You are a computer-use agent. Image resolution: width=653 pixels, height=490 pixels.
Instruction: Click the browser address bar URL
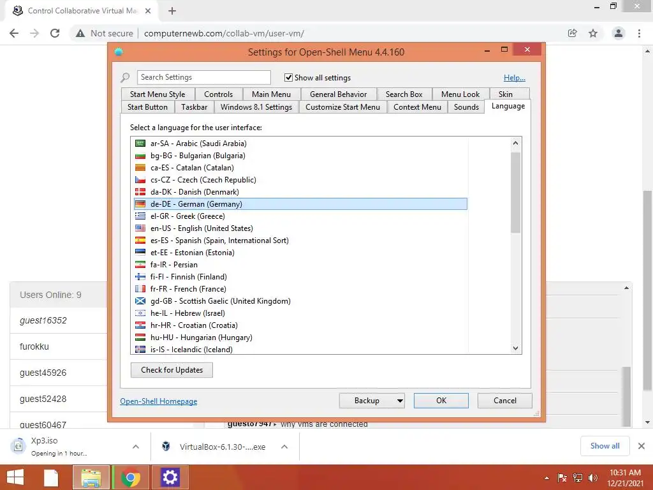click(x=224, y=33)
